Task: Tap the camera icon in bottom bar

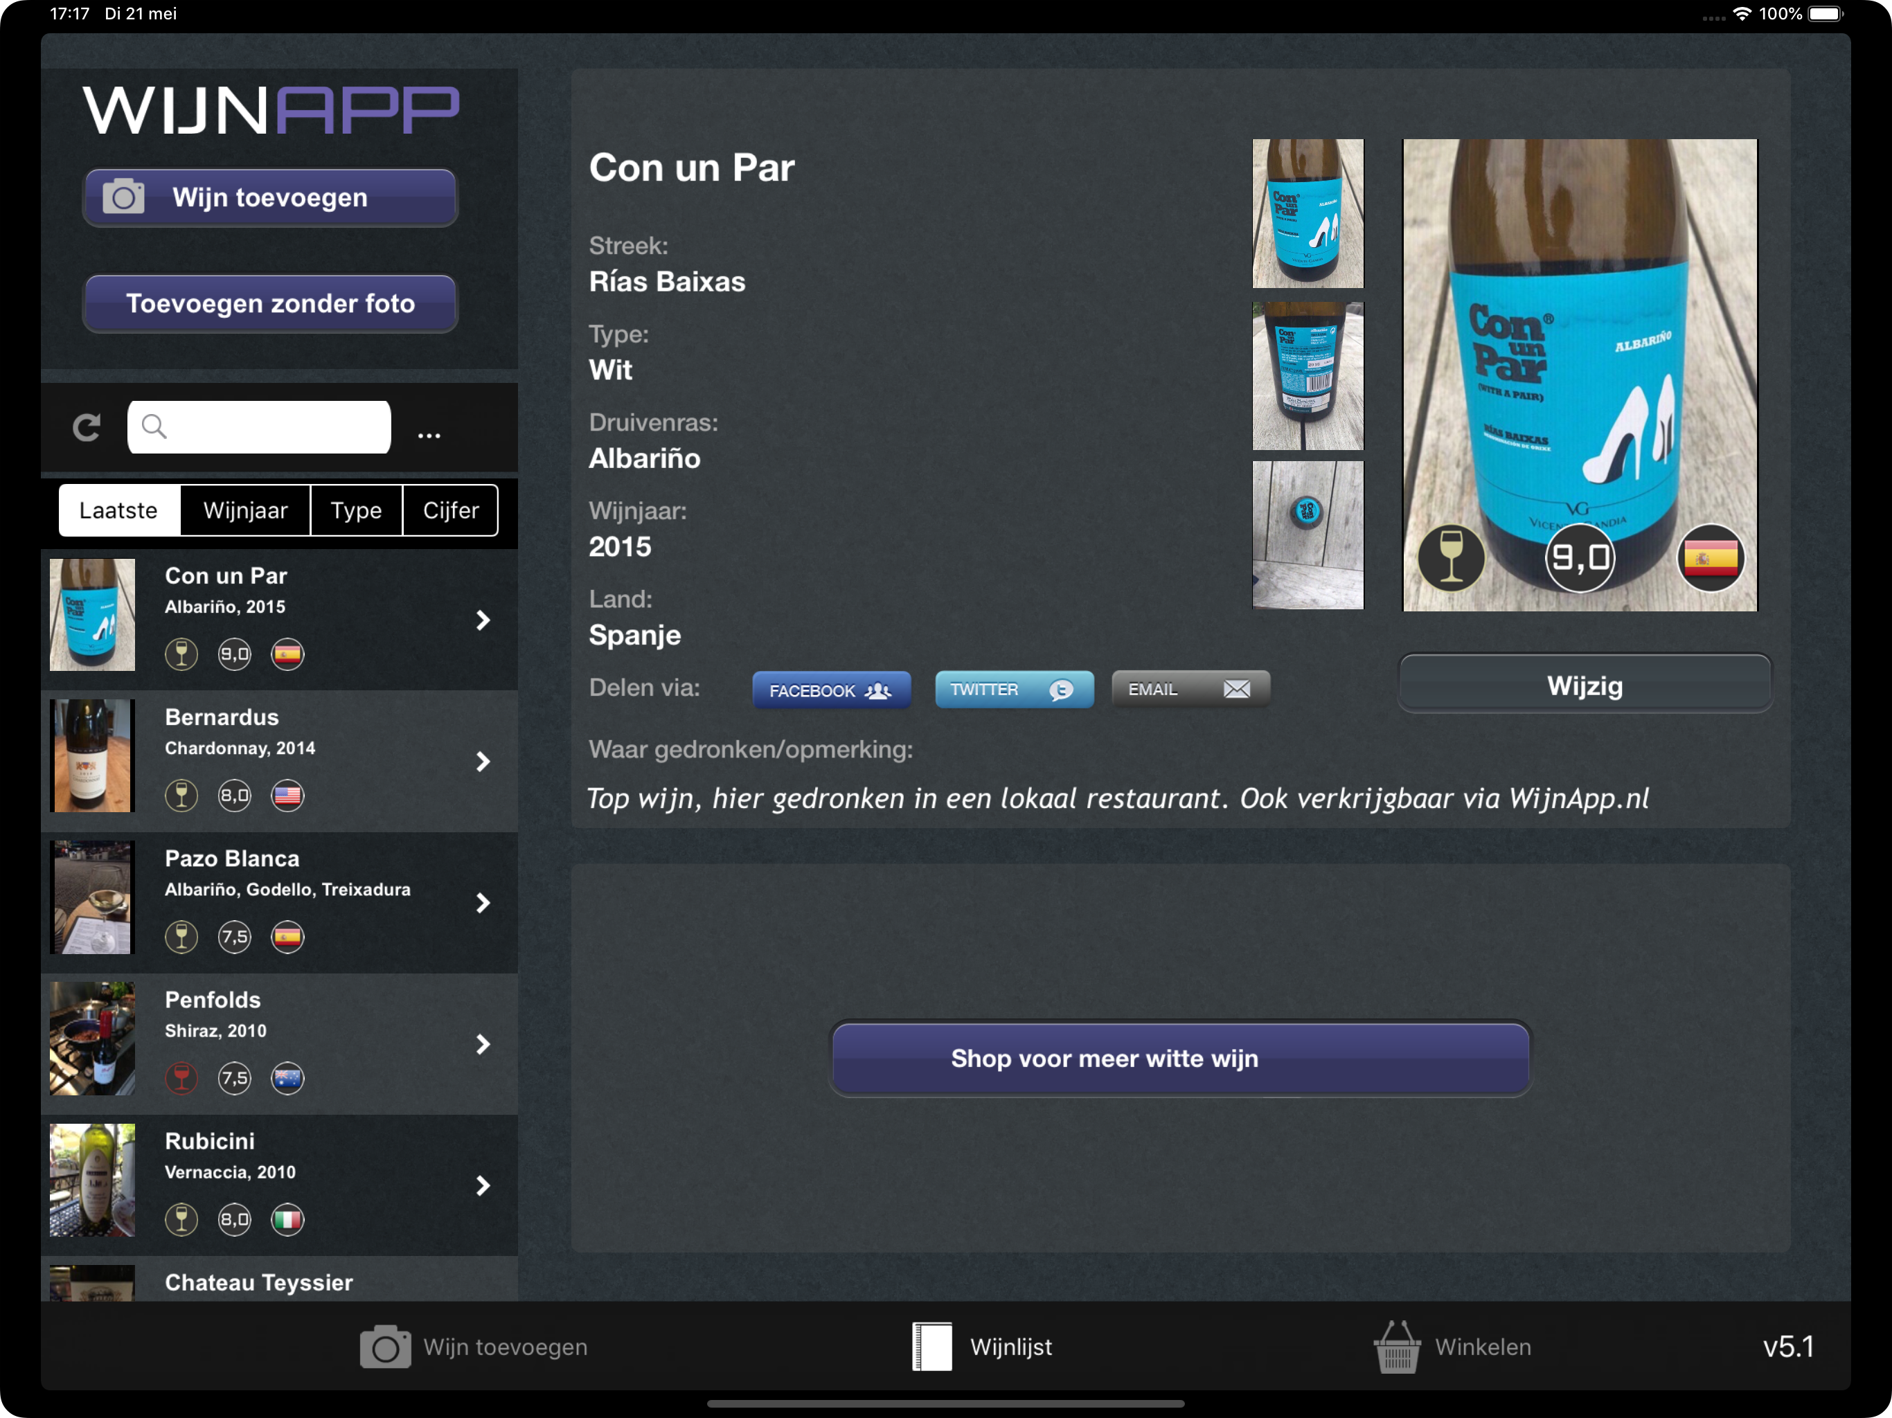Action: 385,1347
